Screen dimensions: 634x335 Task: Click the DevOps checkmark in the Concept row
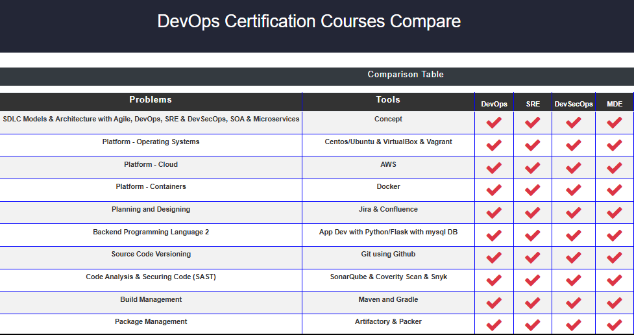[x=494, y=123]
